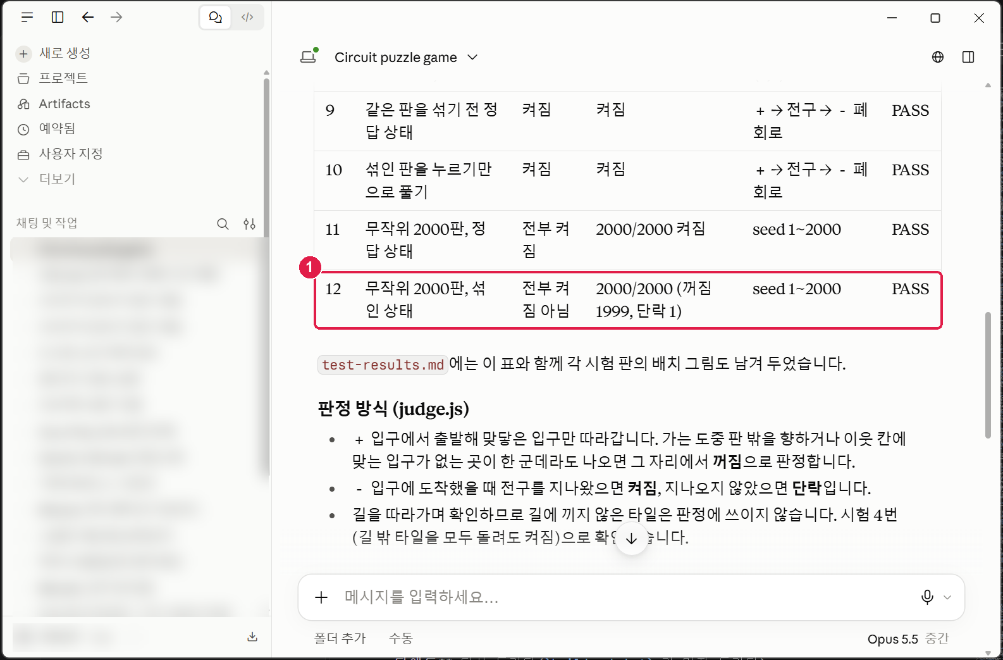
Task: Select '섞인 판을 누르기만으로 풀기' cell
Action: 429,181
